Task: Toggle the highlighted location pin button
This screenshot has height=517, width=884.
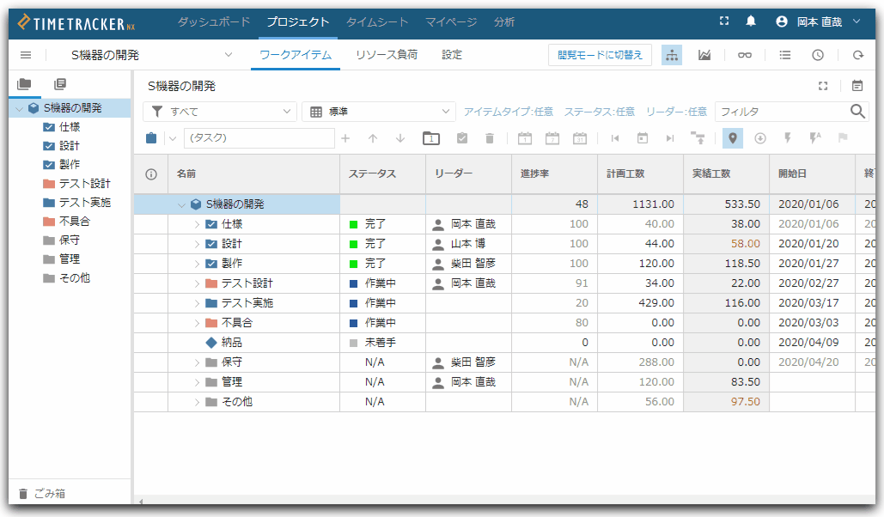Action: [x=732, y=138]
